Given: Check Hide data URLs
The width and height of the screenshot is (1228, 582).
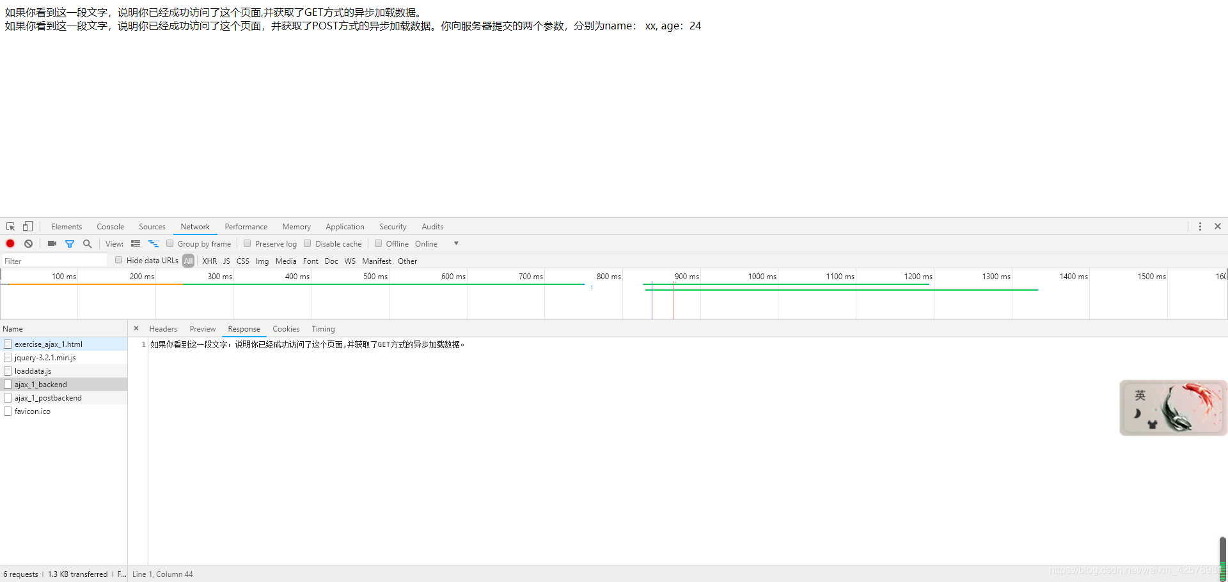Looking at the screenshot, I should click(x=119, y=260).
